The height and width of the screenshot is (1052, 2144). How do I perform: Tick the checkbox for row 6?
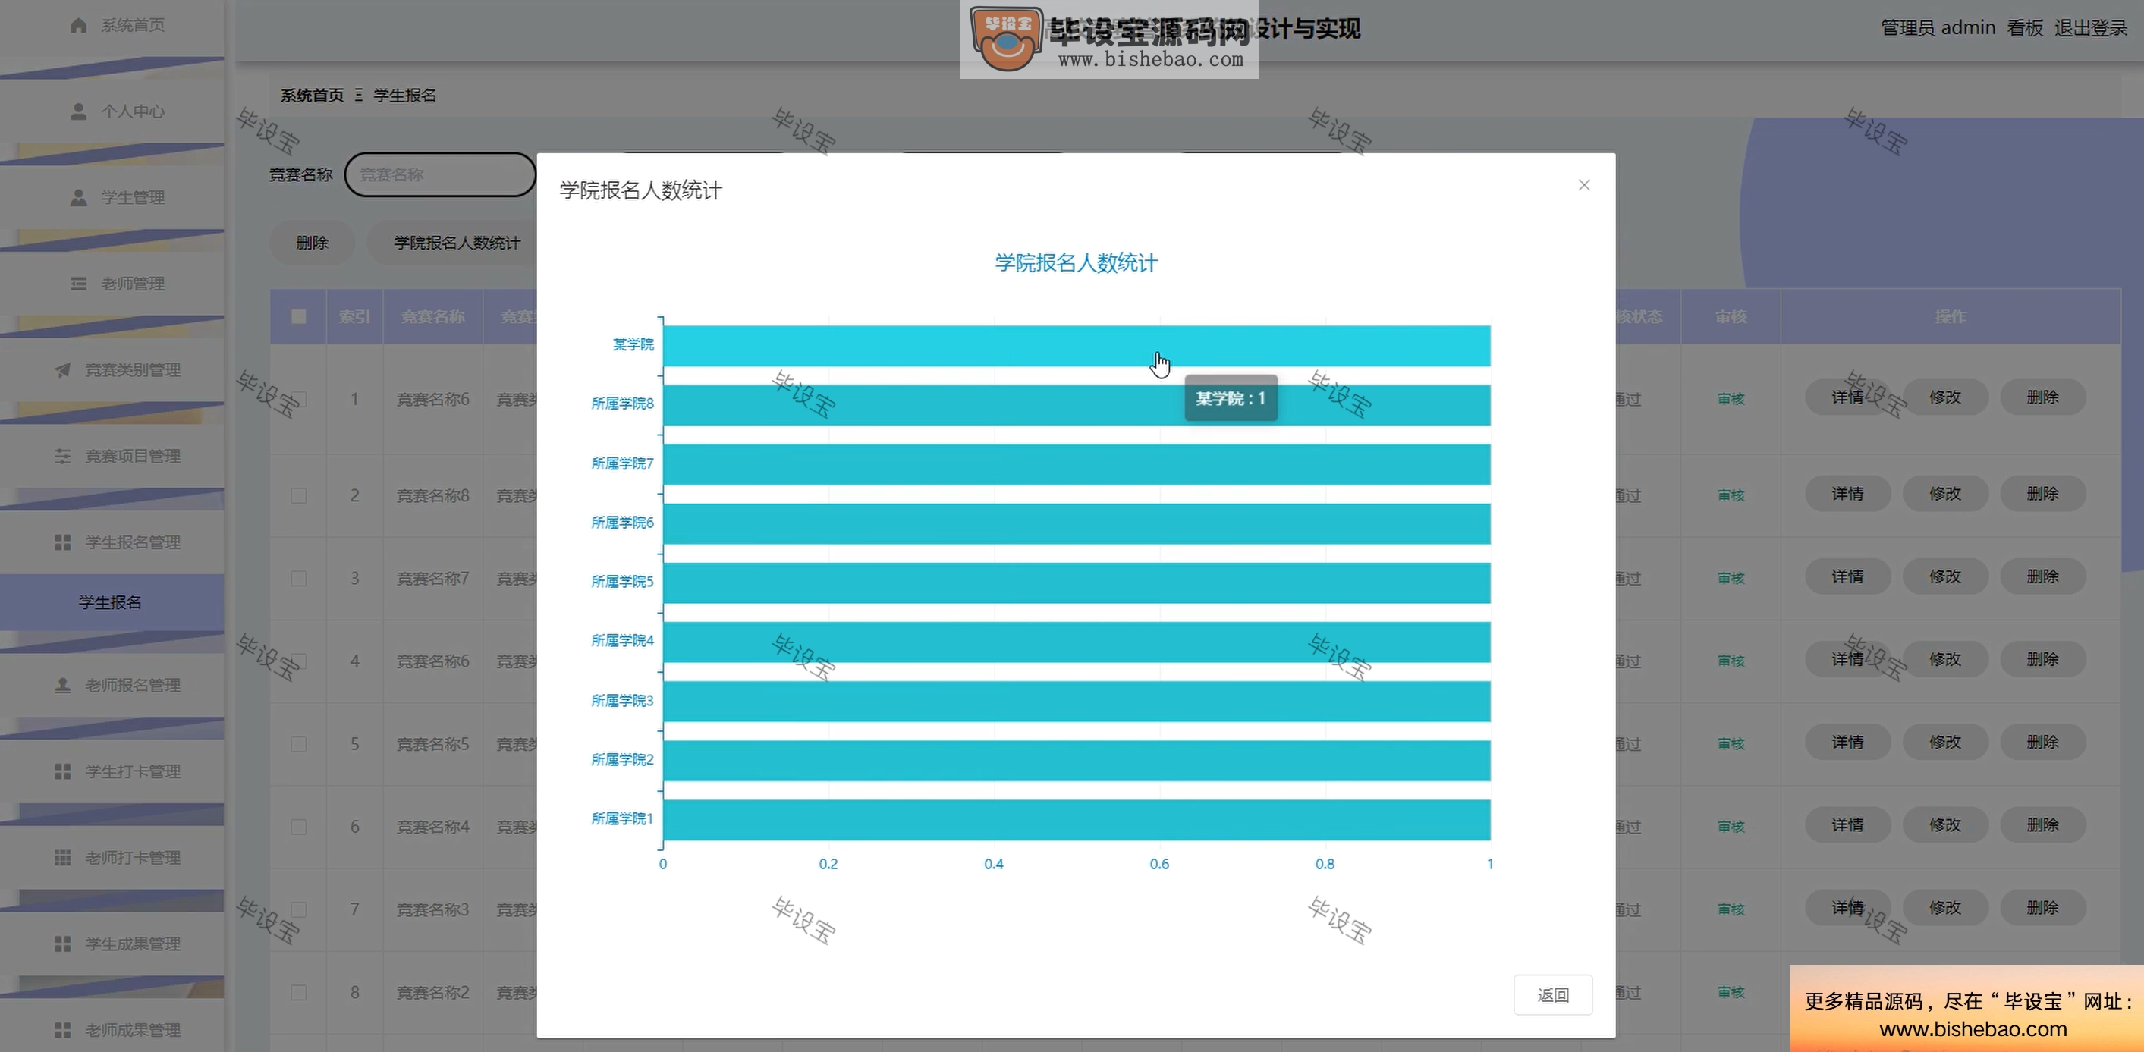[x=299, y=827]
